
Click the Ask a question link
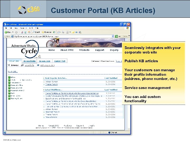47,65
